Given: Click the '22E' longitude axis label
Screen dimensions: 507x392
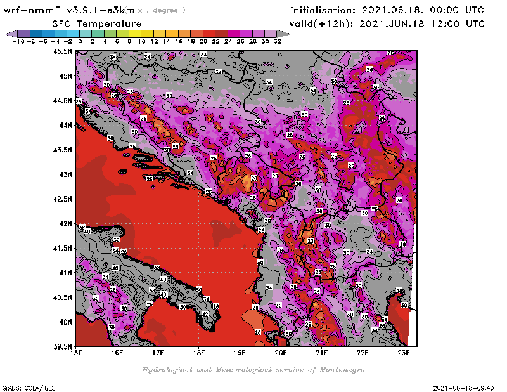Looking at the screenshot, I should tap(363, 353).
